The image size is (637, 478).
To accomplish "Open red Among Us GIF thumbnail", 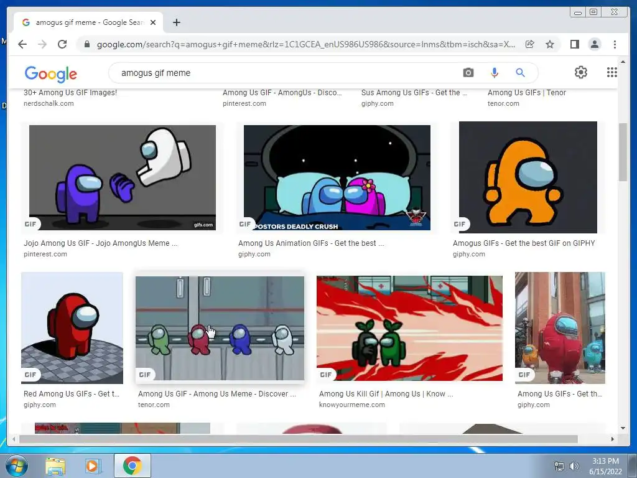I will pyautogui.click(x=72, y=328).
